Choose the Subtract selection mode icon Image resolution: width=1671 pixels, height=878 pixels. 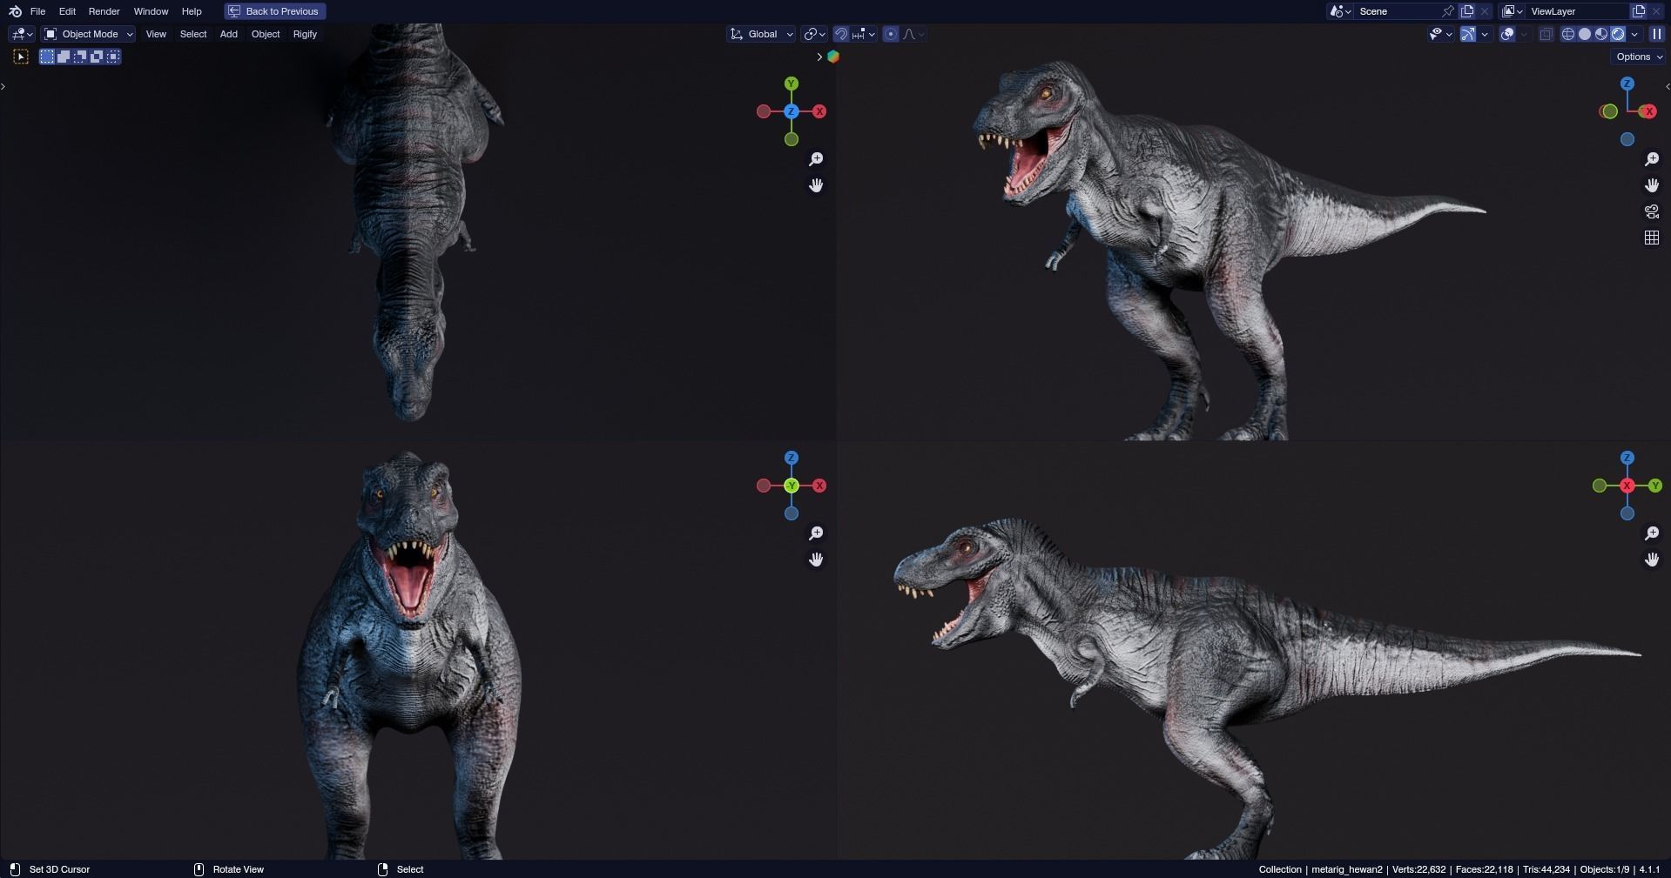[80, 57]
